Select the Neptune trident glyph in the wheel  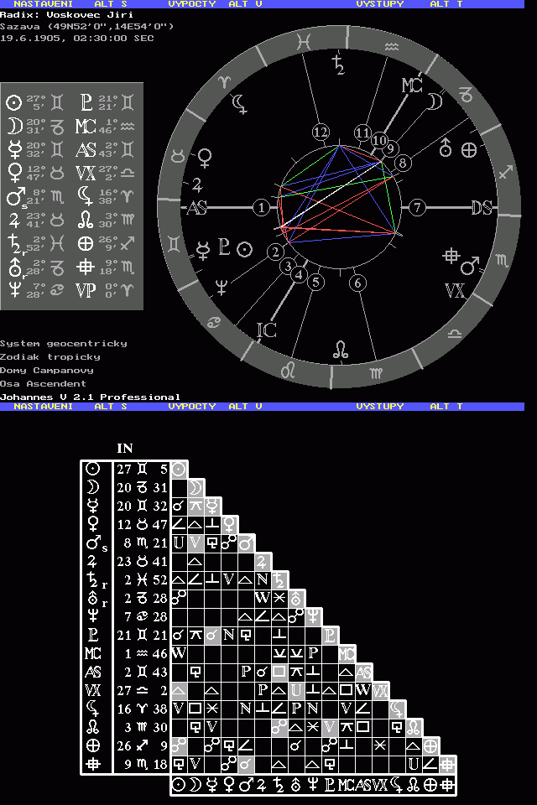(x=222, y=288)
